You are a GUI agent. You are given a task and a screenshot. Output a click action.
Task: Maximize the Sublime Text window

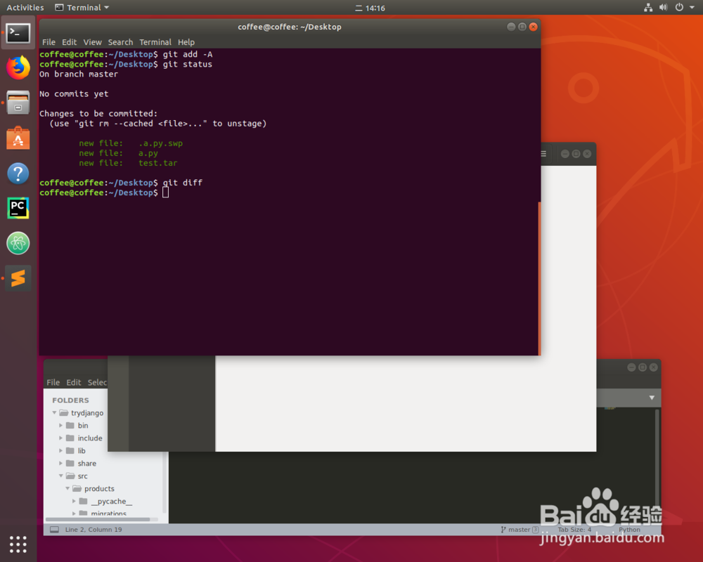(643, 367)
